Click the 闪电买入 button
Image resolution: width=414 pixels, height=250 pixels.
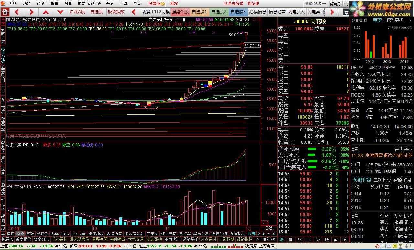297,12
